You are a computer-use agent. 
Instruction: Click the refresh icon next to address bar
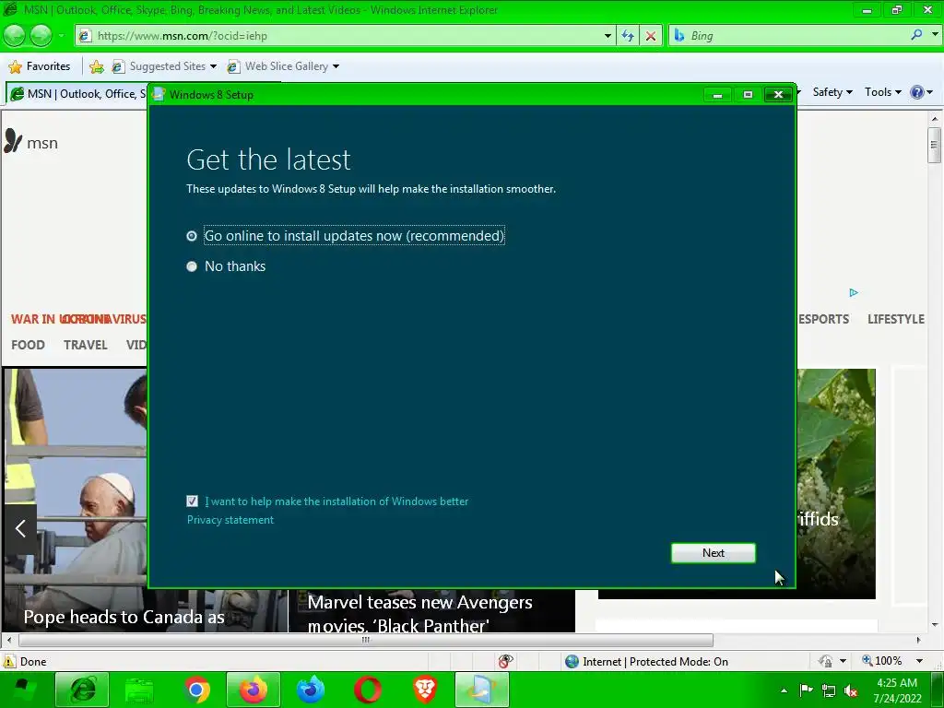627,36
